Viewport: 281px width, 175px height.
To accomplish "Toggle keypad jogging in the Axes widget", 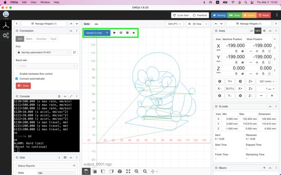I will (x=252, y=31).
